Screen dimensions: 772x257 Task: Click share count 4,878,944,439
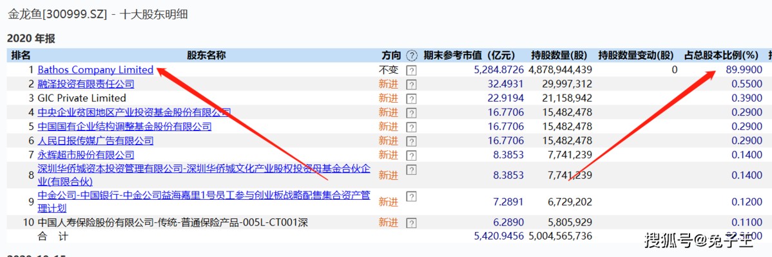point(561,69)
